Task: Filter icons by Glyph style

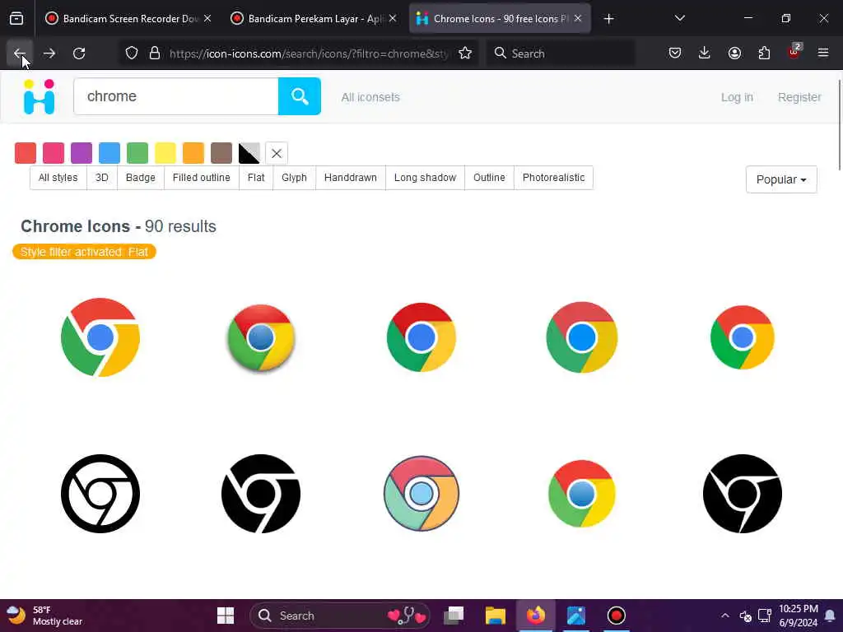Action: (294, 178)
